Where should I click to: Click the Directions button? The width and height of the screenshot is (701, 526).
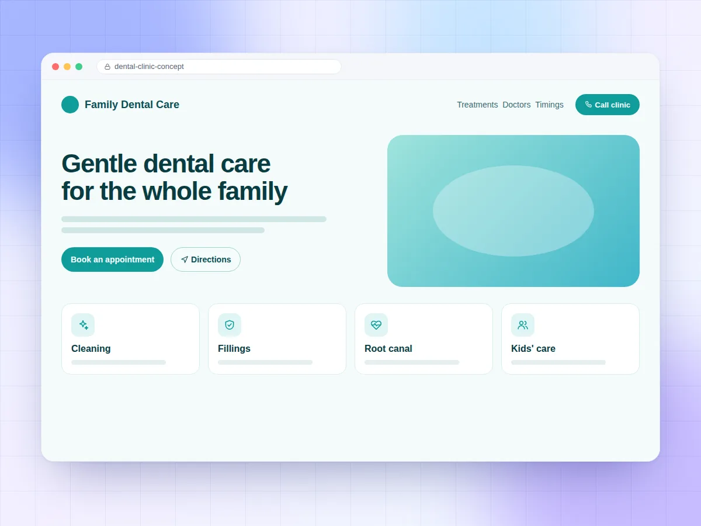pos(206,259)
